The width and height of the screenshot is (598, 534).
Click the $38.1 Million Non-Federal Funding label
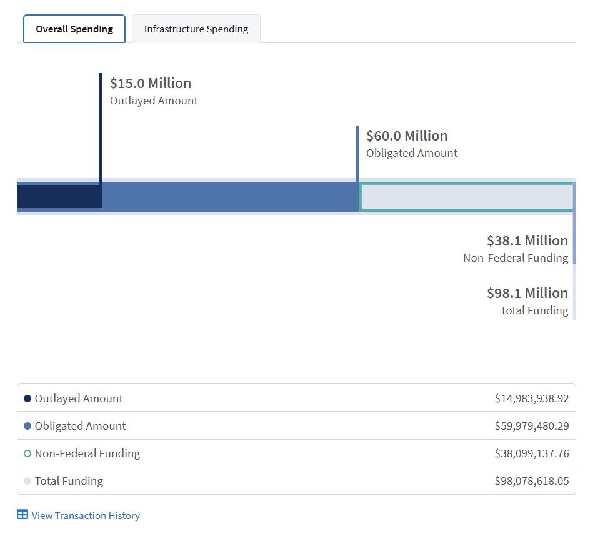527,241
